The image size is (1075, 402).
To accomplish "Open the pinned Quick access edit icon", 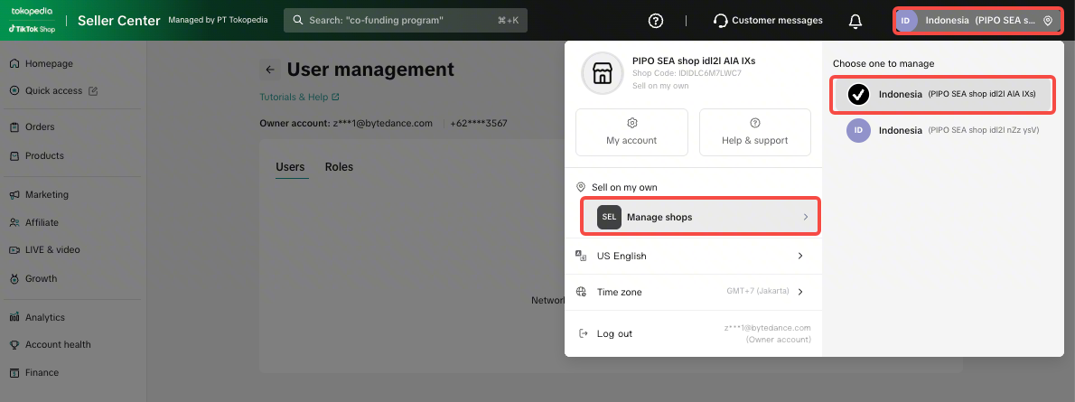I will [x=93, y=91].
